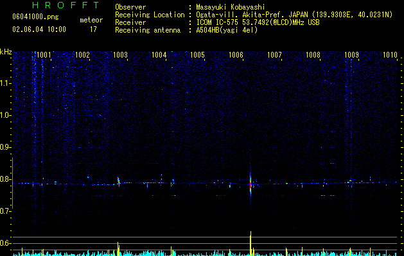
Task: Click the date stamp 02.06.04 10:00
Action: click(x=39, y=29)
